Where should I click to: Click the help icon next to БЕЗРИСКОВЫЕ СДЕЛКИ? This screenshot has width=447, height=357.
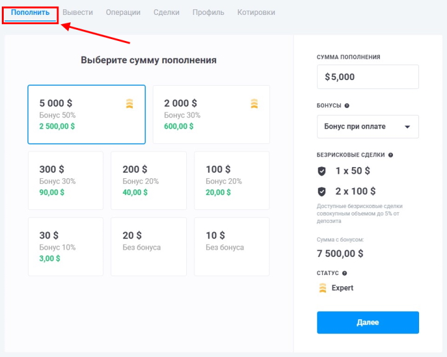[391, 155]
